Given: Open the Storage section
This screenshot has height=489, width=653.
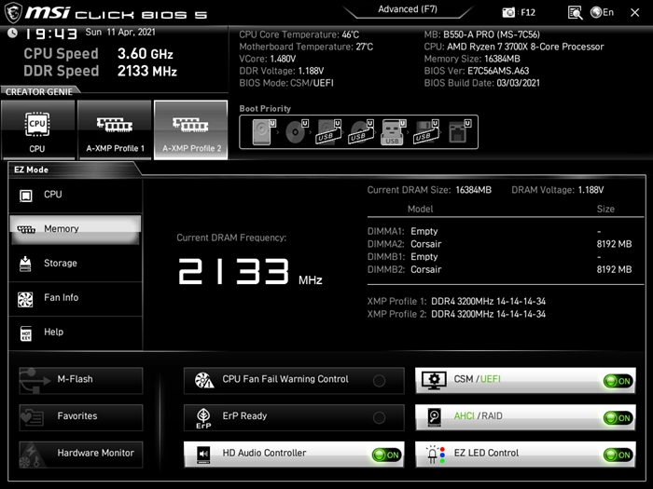Looking at the screenshot, I should point(75,264).
